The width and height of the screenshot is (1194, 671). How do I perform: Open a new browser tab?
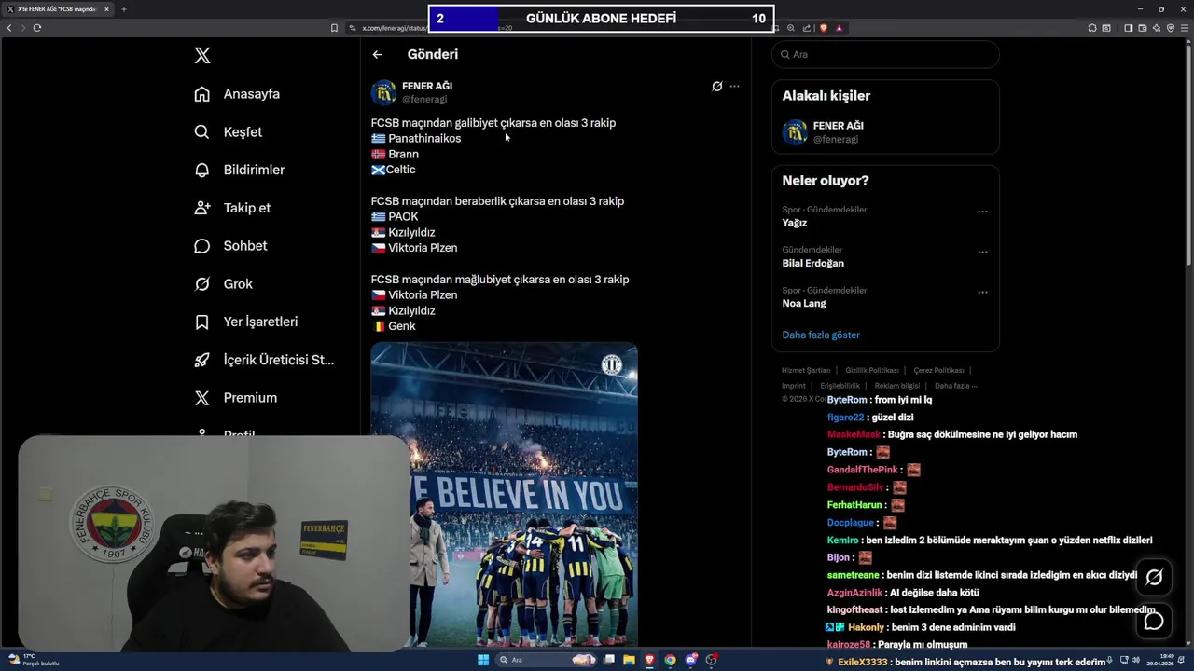pyautogui.click(x=123, y=9)
